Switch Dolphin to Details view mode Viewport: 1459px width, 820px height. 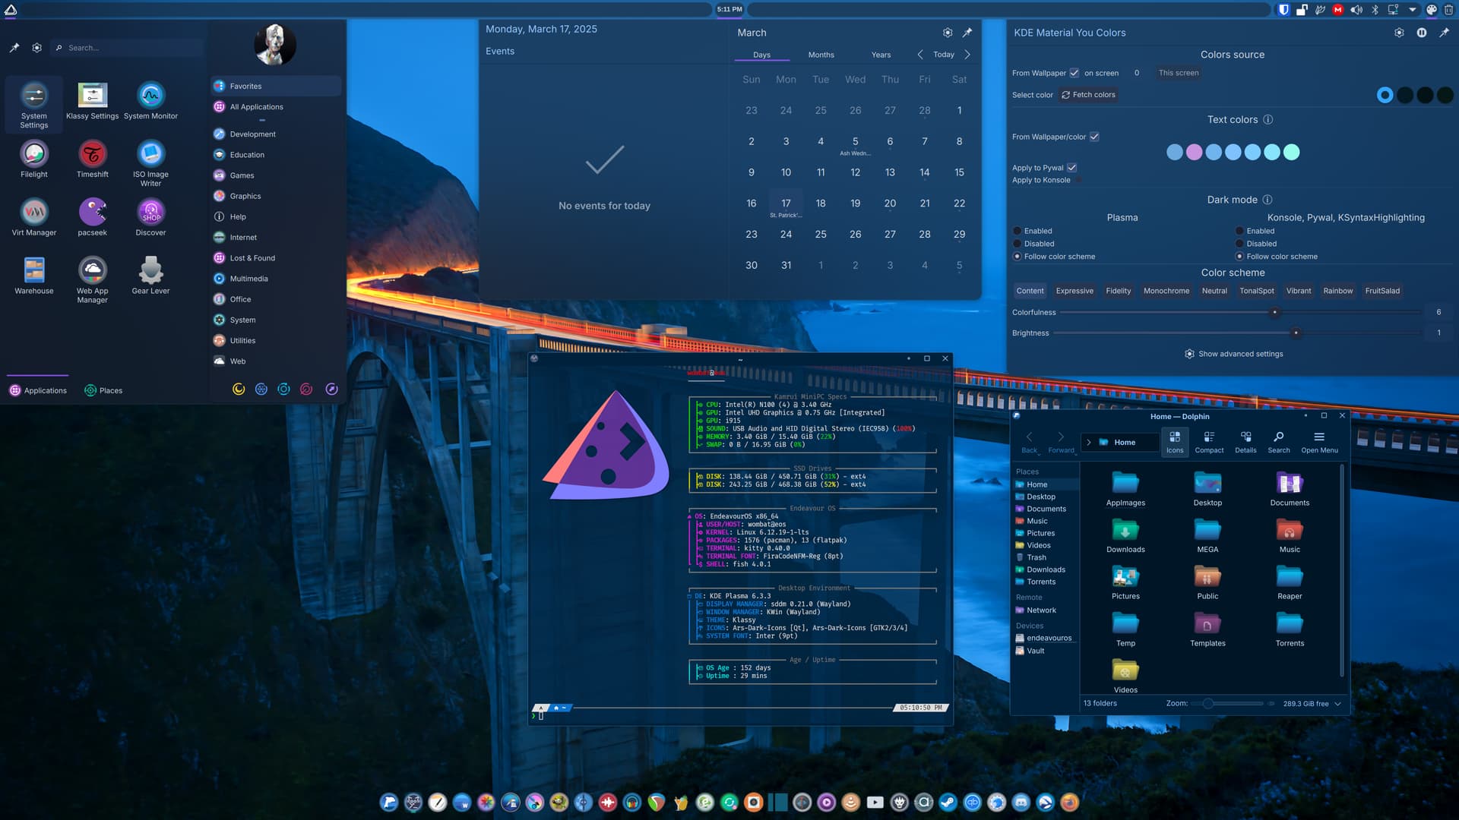click(1245, 441)
